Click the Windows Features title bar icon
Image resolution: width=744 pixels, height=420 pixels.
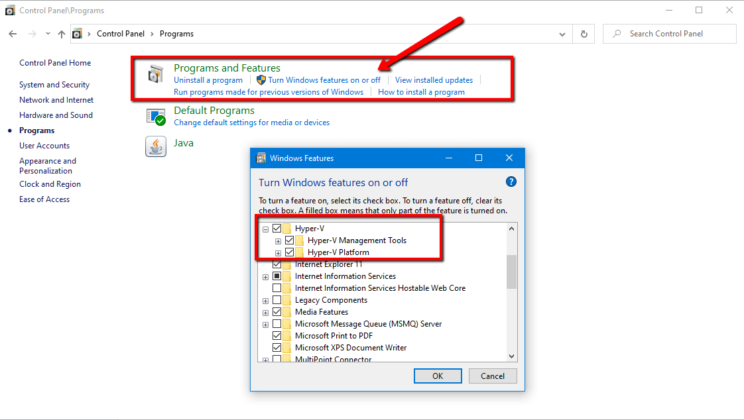261,158
